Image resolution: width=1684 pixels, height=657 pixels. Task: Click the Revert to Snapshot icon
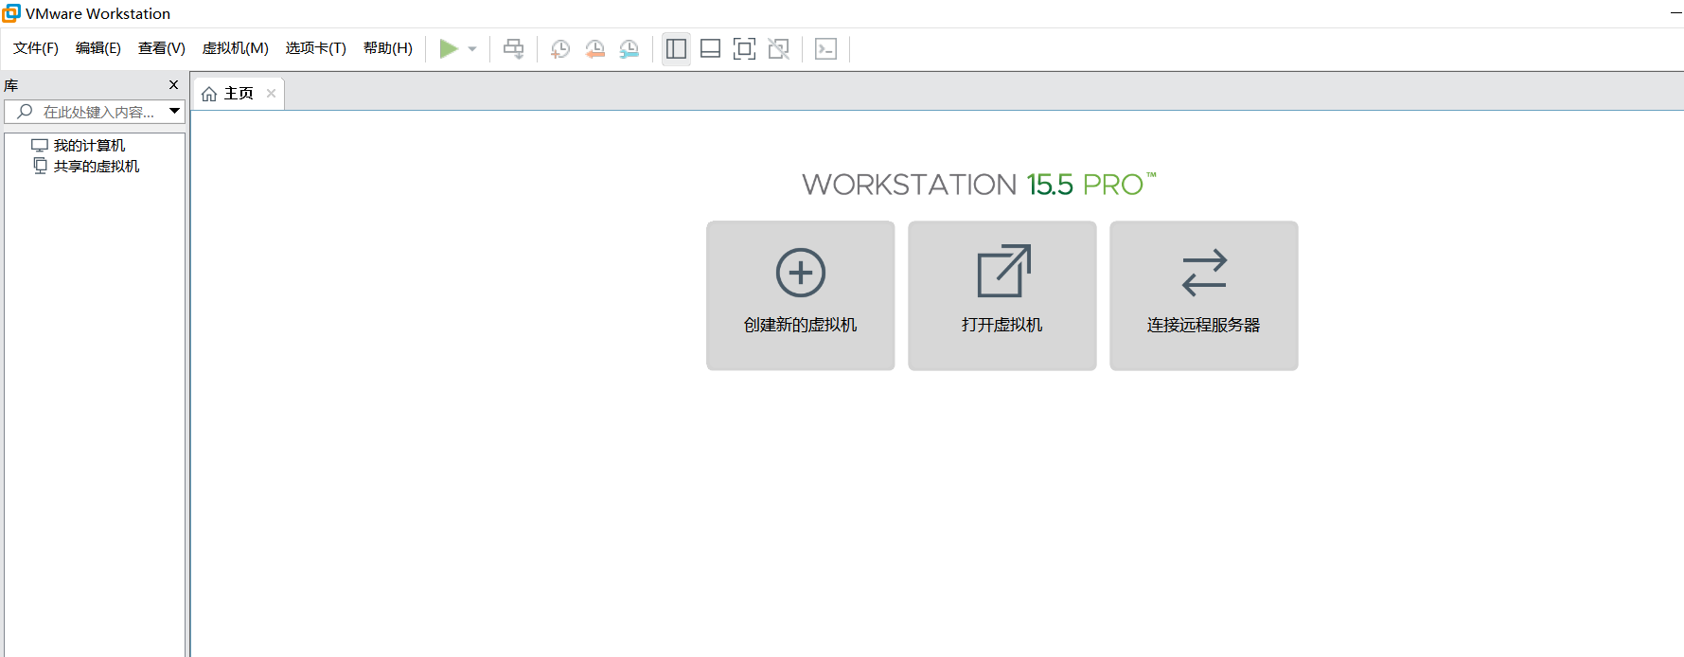(x=594, y=48)
